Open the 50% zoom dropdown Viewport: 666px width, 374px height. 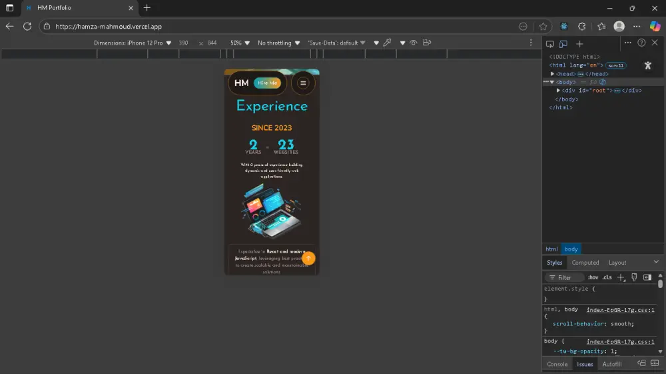coord(240,43)
